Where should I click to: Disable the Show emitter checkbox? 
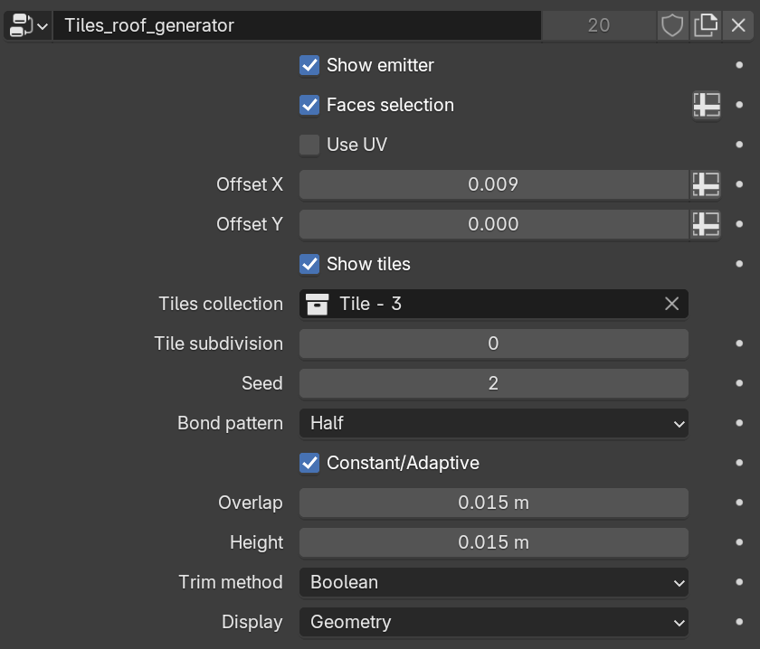point(309,65)
